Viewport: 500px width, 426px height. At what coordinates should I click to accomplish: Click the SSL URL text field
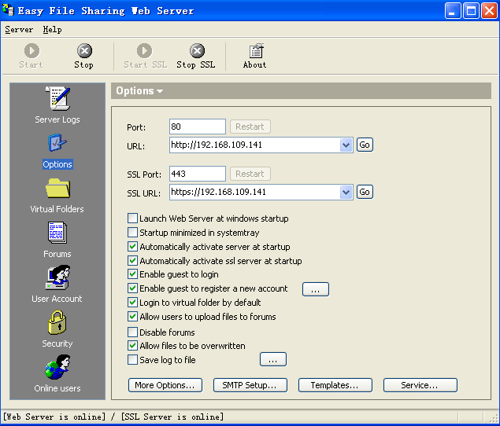(254, 193)
